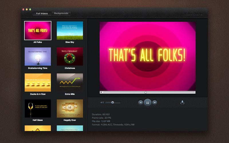The width and height of the screenshot is (229, 143).
Task: Pick the Brainstorming Time thumbnail
Action: click(x=38, y=56)
